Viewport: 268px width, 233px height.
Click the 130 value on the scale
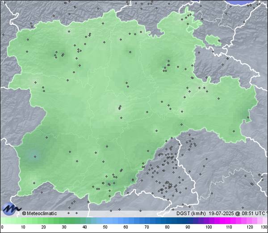(264, 227)
